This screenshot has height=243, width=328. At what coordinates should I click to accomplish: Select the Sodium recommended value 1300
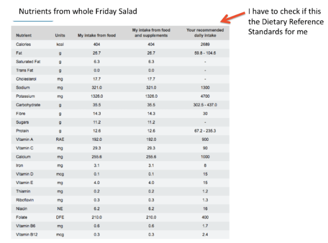tap(205, 87)
